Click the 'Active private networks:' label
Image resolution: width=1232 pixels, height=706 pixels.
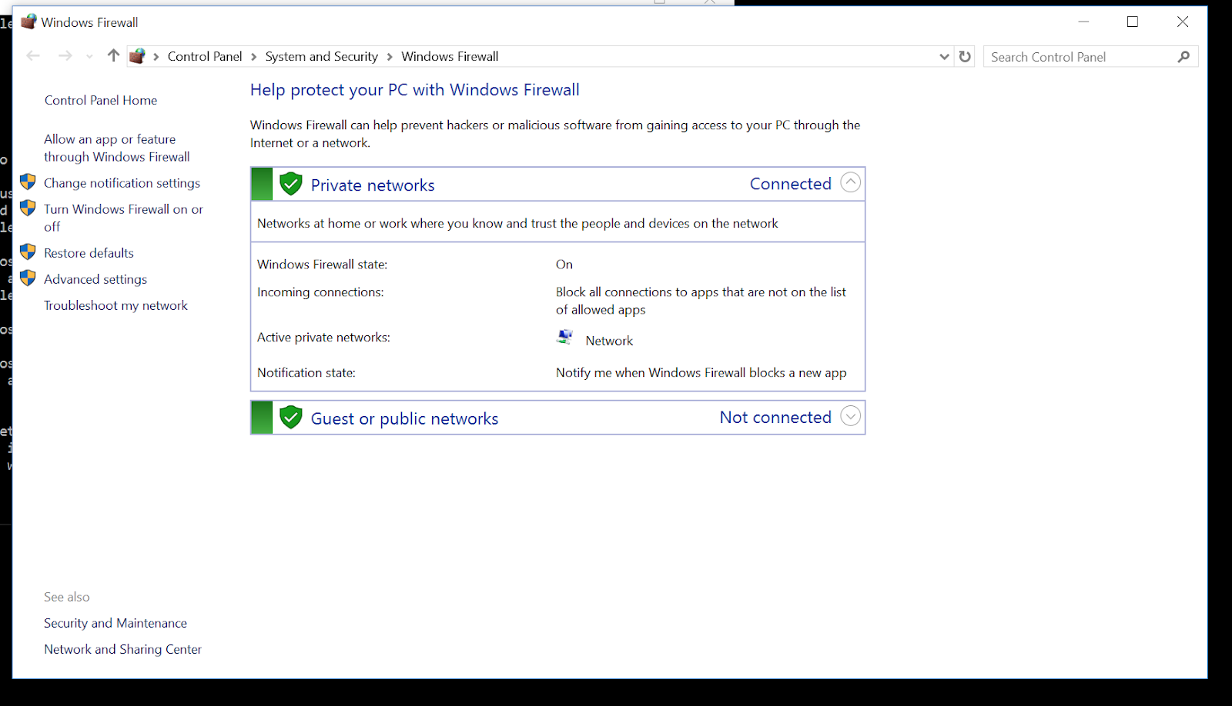pyautogui.click(x=323, y=338)
